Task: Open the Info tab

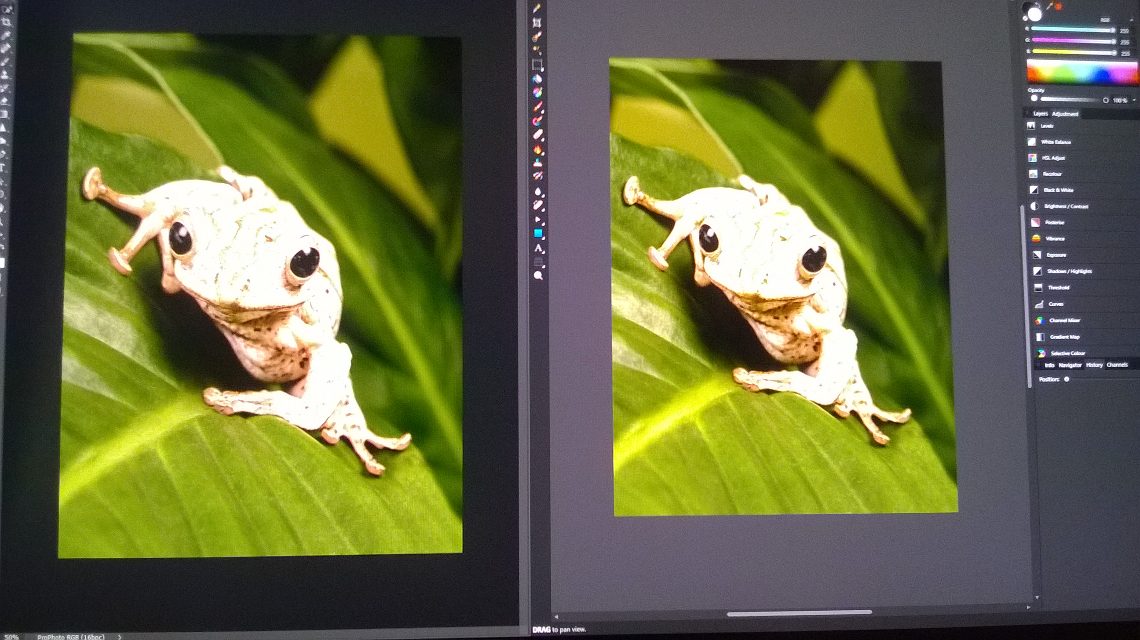Action: point(1049,365)
